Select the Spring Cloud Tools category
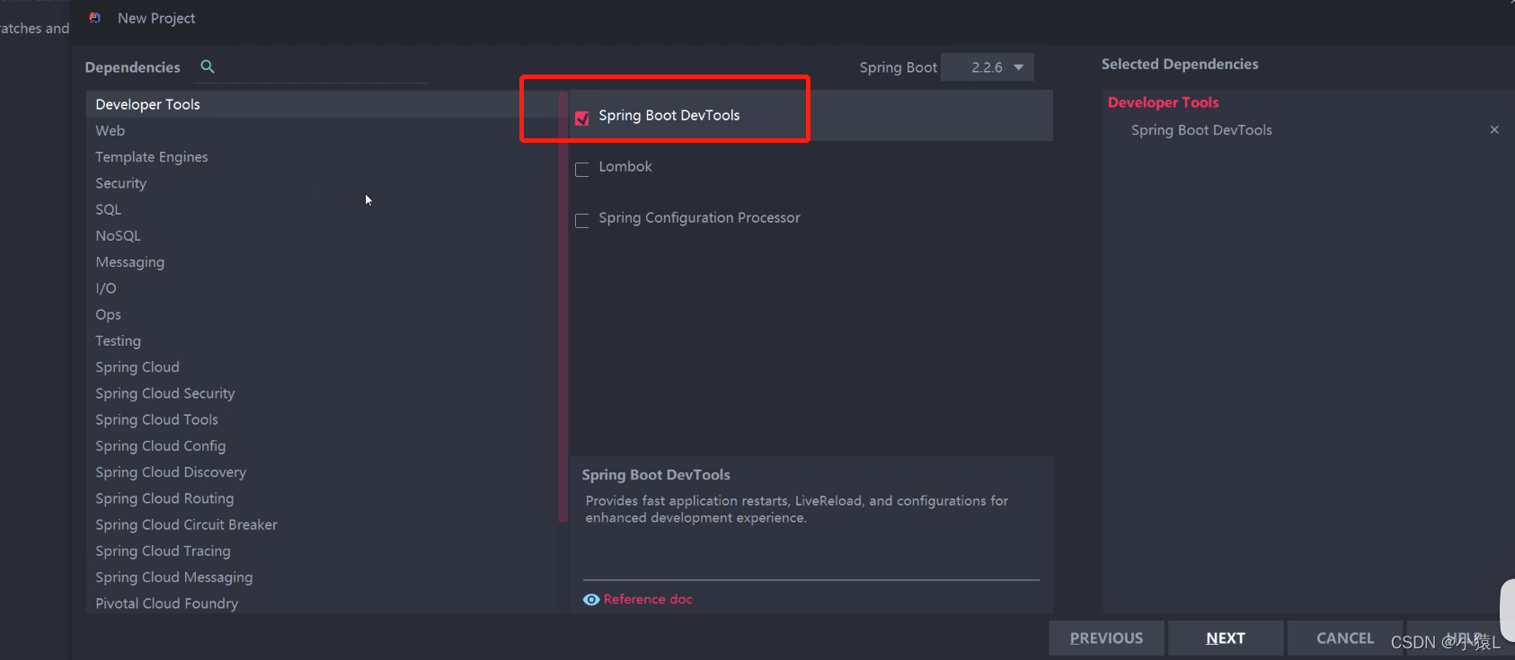The width and height of the screenshot is (1515, 660). [x=323, y=419]
